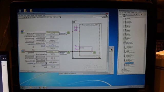164x92 pixels.
Task: Select Contrast Pin in upper property node
Action: (52, 34)
